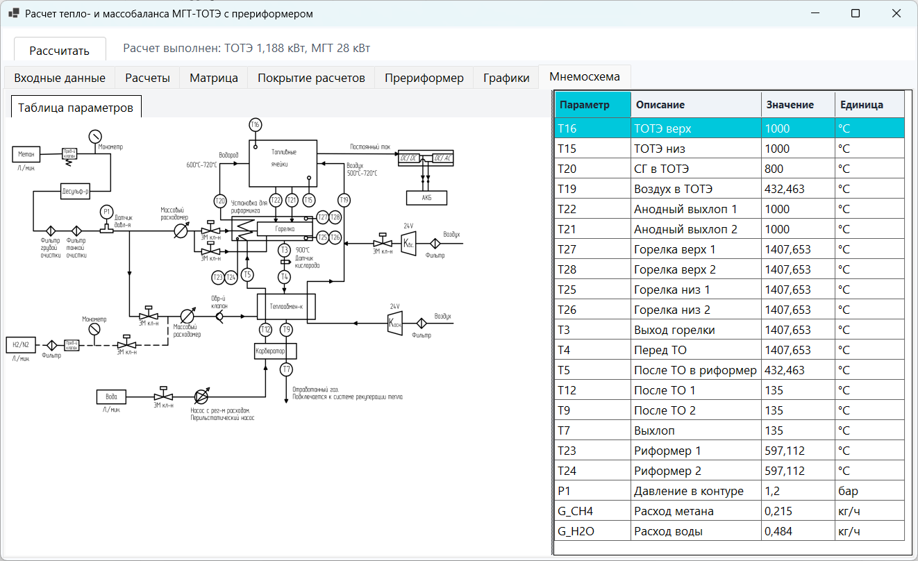Viewport: 918px width, 561px height.
Task: Click the Горелка block in the diagram
Action: (x=285, y=228)
